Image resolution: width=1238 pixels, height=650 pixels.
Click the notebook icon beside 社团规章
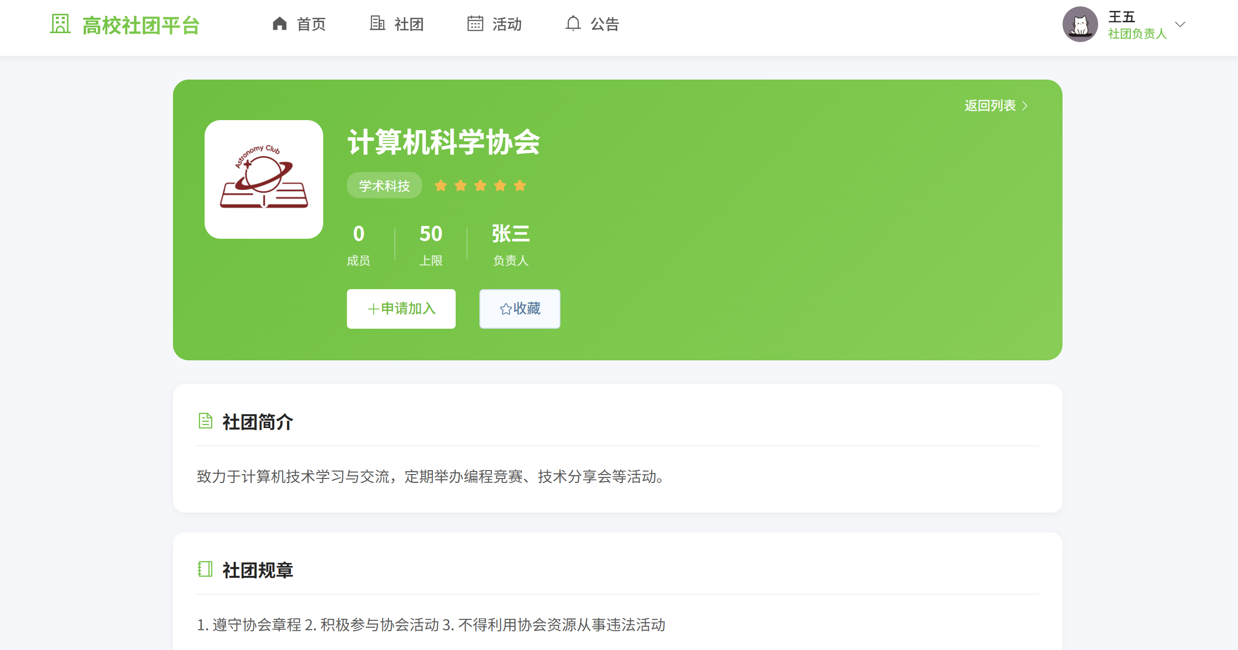[x=205, y=569]
